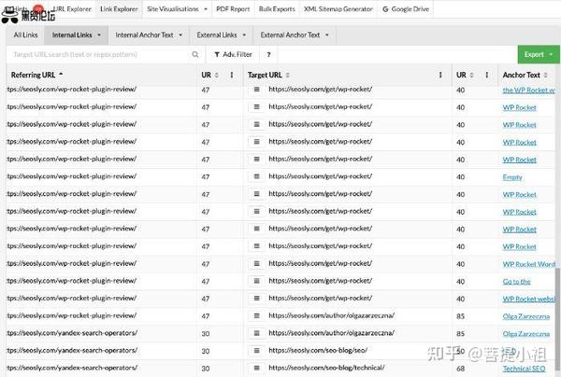Select the External Links tab label
The height and width of the screenshot is (377, 561).
click(x=217, y=35)
